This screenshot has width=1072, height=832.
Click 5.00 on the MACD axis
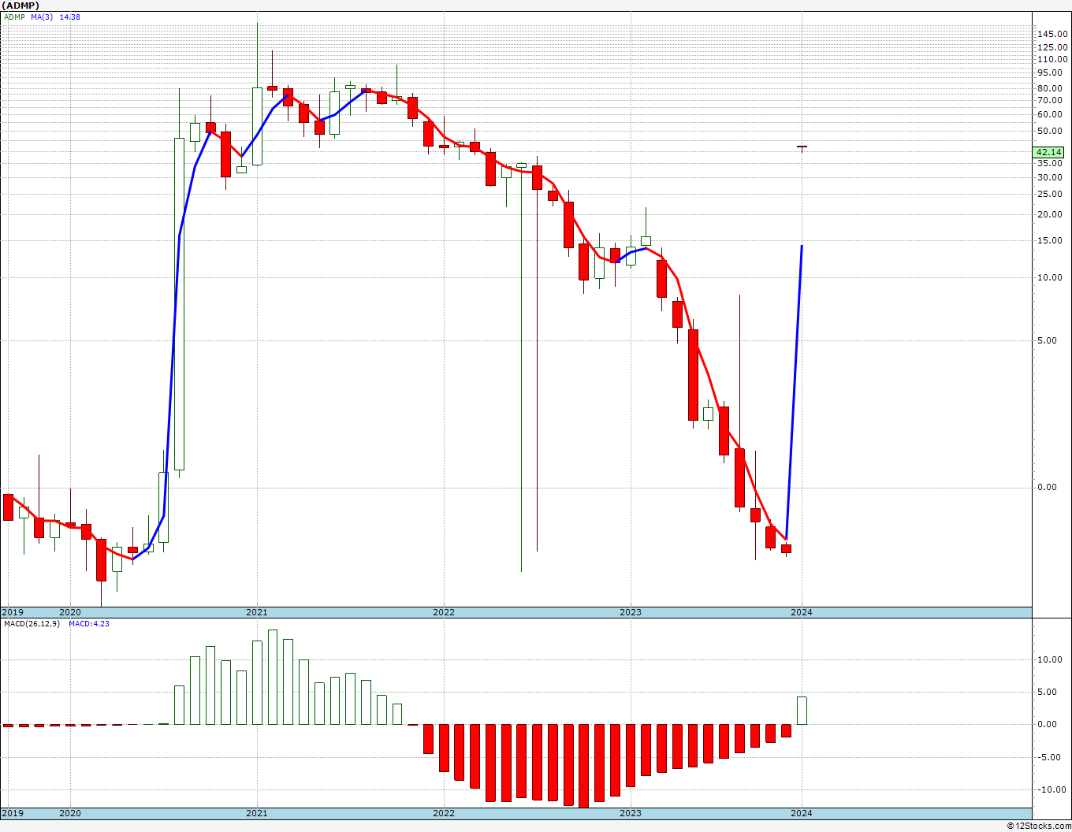click(x=1048, y=693)
